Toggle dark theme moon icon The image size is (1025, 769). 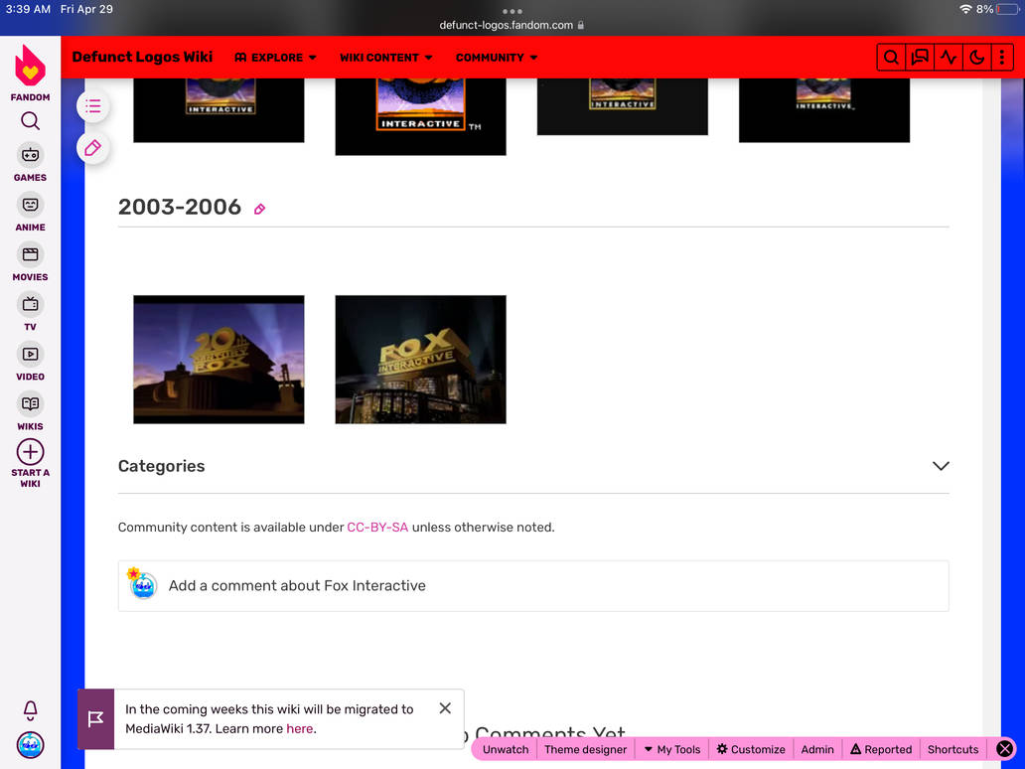[x=976, y=58]
